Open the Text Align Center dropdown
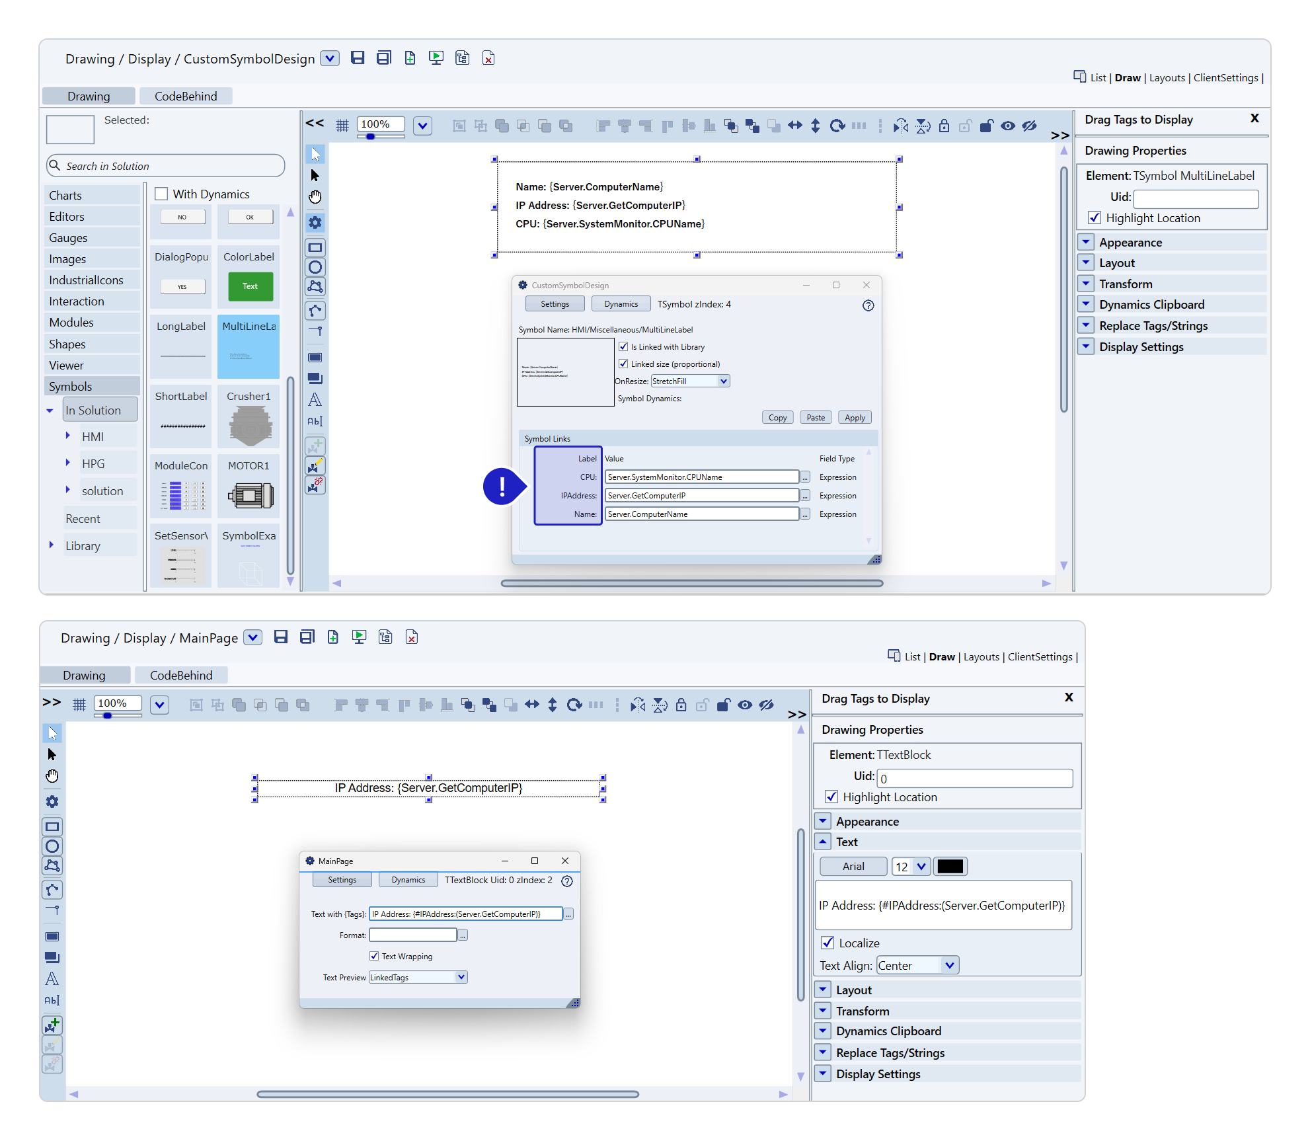 pyautogui.click(x=949, y=965)
